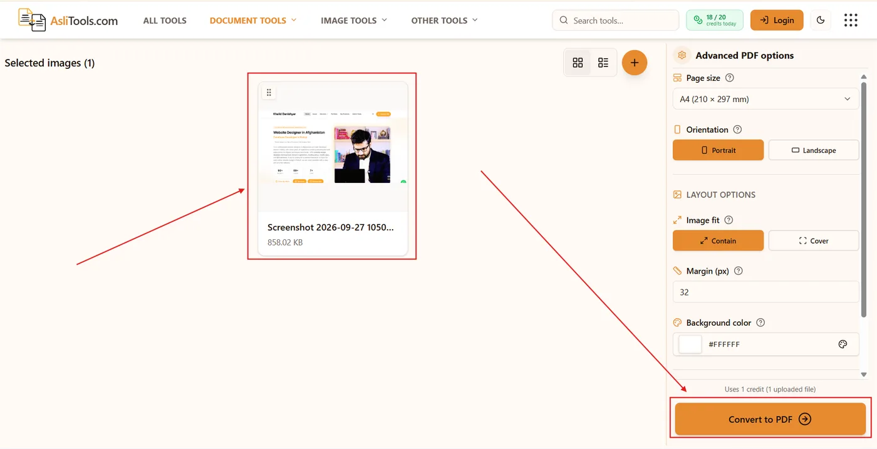Click the scroll up arrow in options panel
This screenshot has height=449, width=877.
tap(864, 76)
